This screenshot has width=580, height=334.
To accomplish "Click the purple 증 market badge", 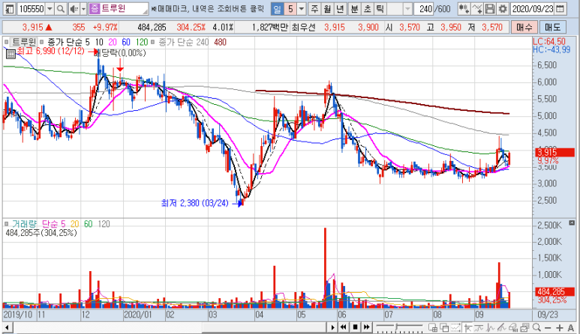I will point(95,8).
